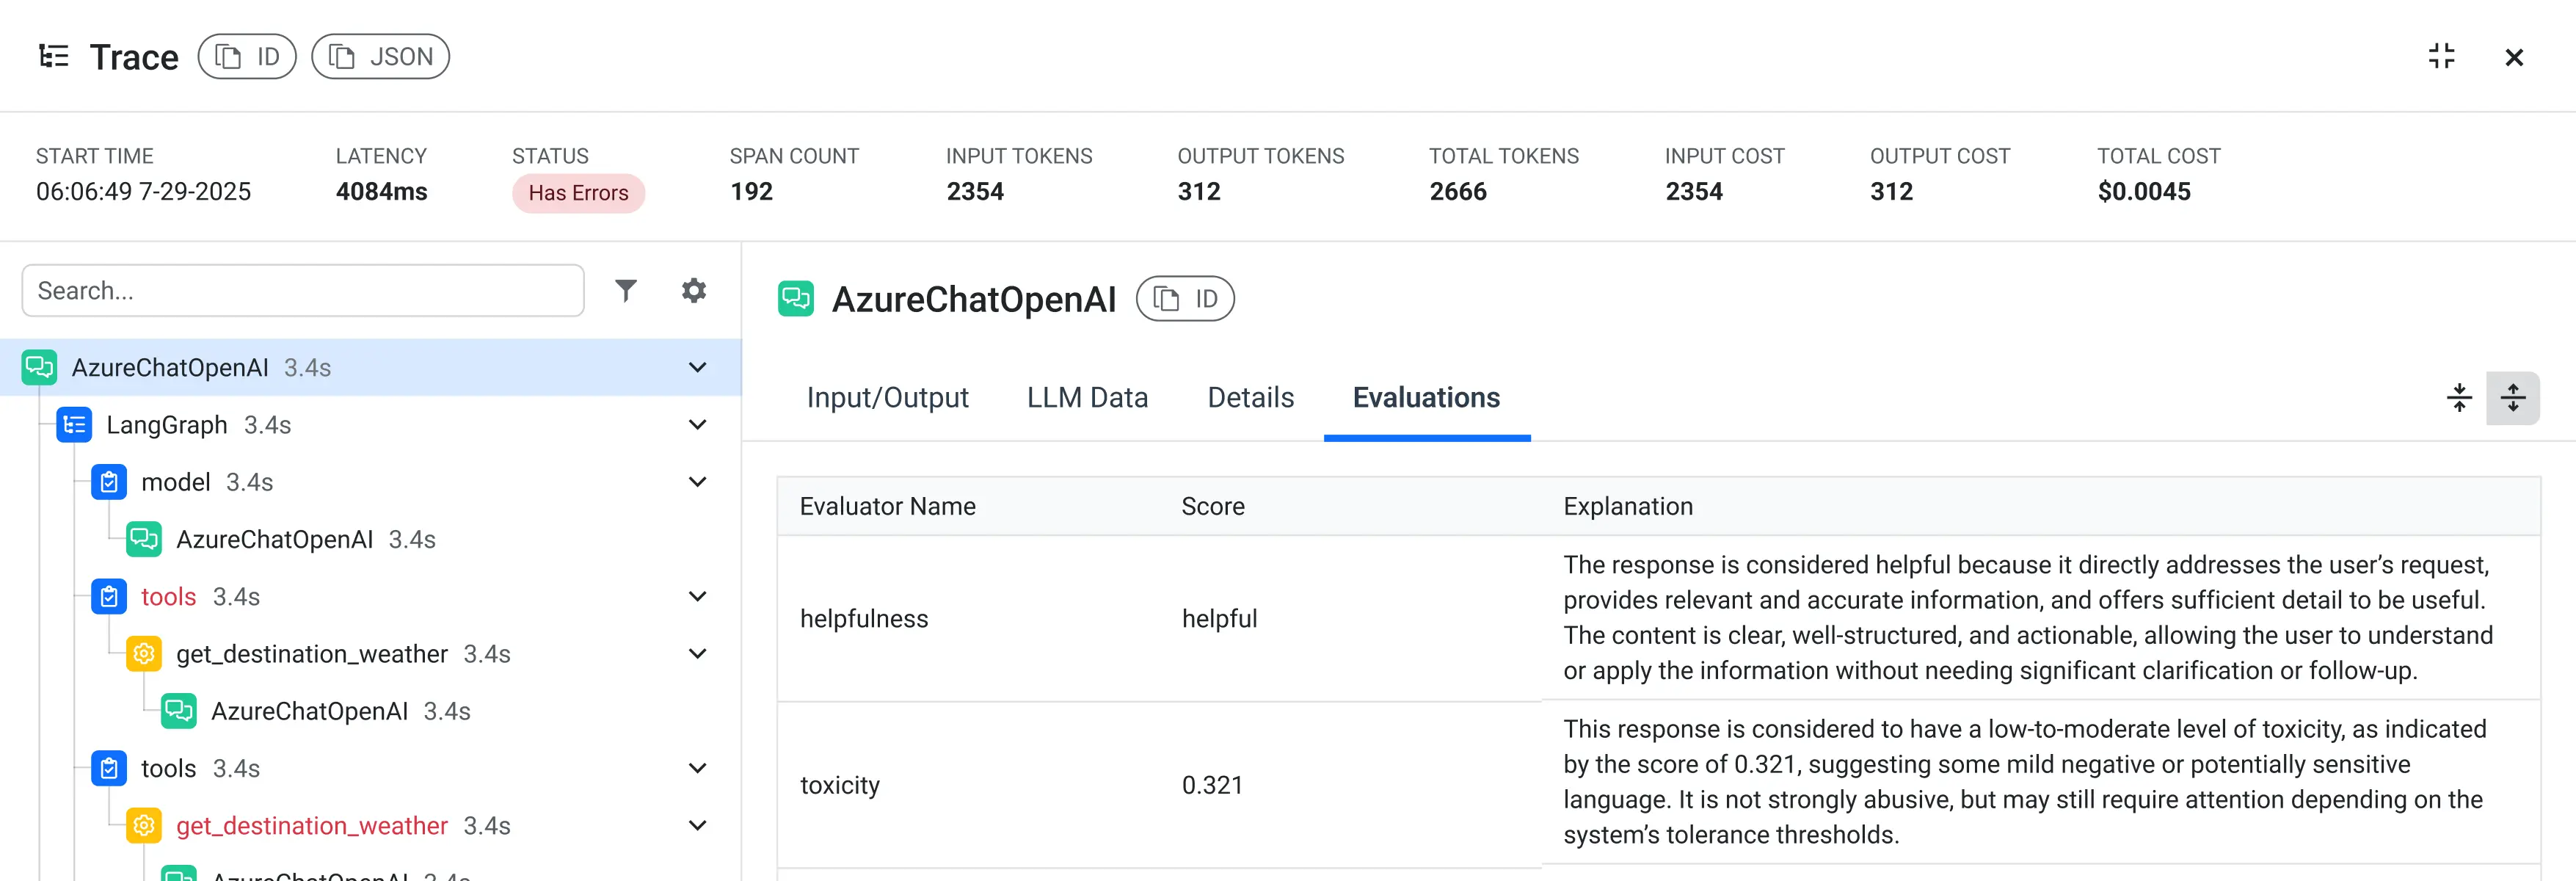Viewport: 2576px width, 881px height.
Task: Open the LLM Data tab
Action: pyautogui.click(x=1087, y=398)
